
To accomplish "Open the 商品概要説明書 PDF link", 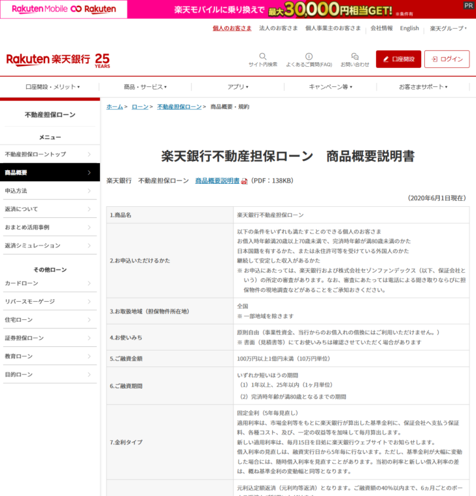I will pyautogui.click(x=217, y=181).
